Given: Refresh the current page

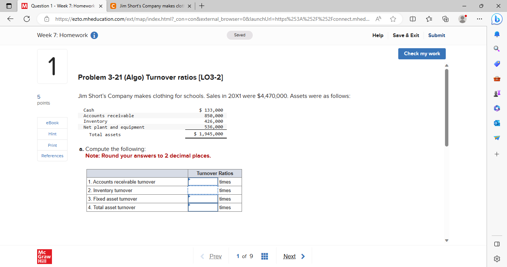Looking at the screenshot, I should (26, 19).
